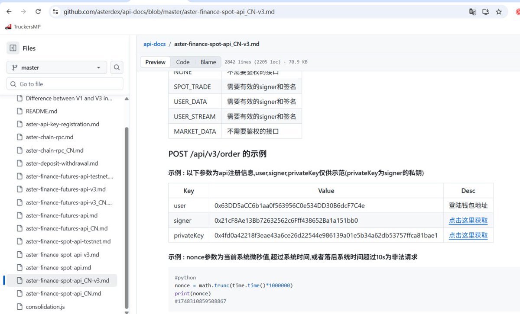Open aster-deposit-withdrawal.md file
Image resolution: width=520 pixels, height=314 pixels.
tap(62, 163)
